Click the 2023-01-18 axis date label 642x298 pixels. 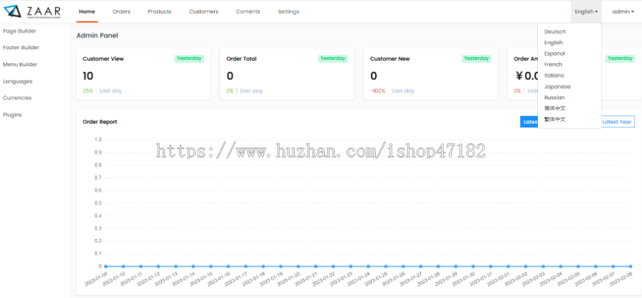pos(254,278)
